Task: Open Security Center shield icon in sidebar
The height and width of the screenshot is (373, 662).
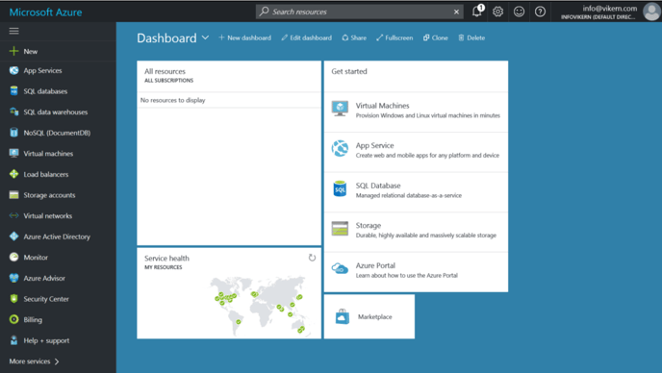Action: click(x=13, y=299)
